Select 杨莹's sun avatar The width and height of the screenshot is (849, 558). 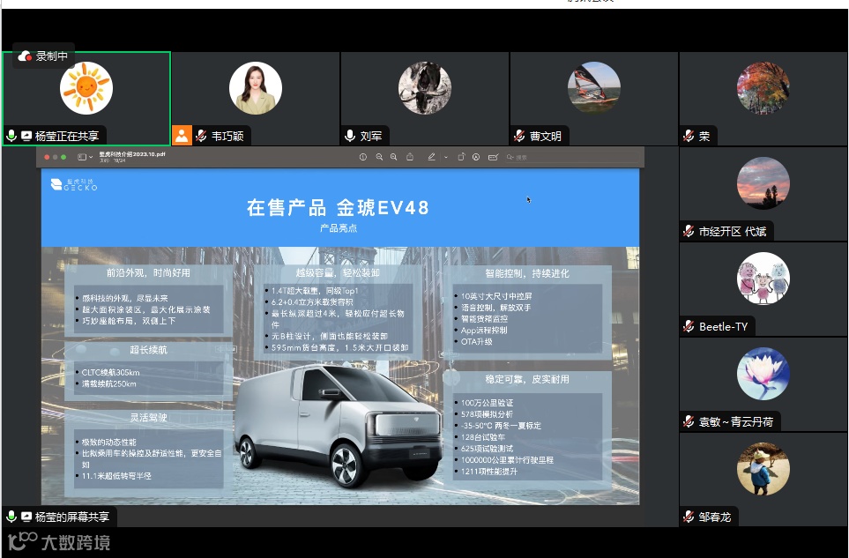click(x=86, y=87)
